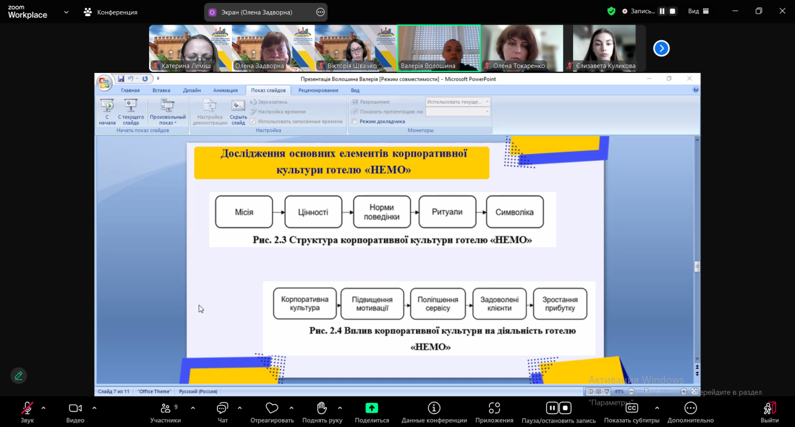Expand the arrow next to Поднять руку
Viewport: 795px width, 427px height.
(x=340, y=408)
